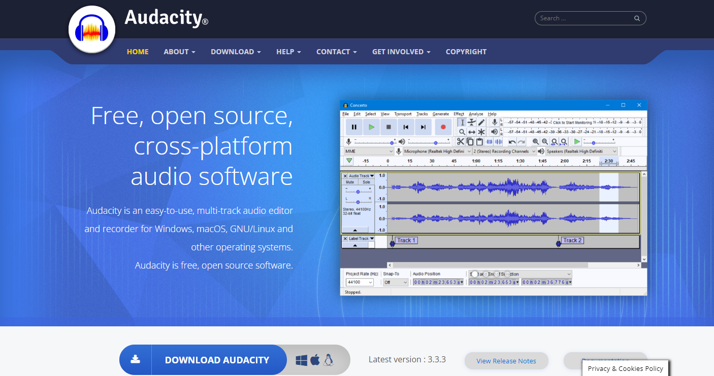Click the Zoom In plus magnifier icon

[x=536, y=142]
